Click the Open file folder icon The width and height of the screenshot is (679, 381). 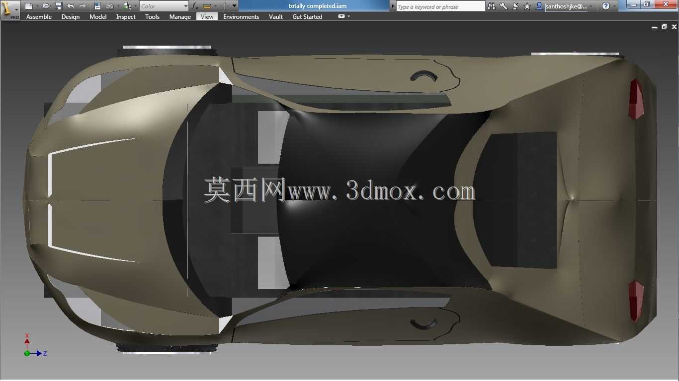46,6
